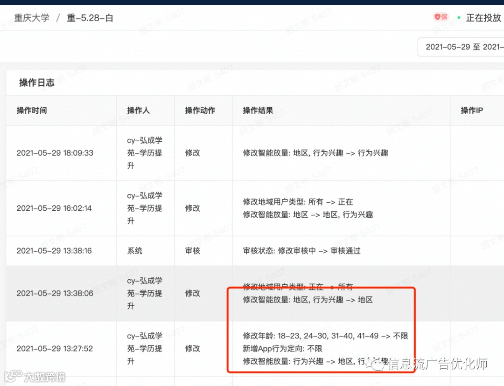Click the 操作时间 column header
Image resolution: width=504 pixels, height=386 pixels.
[32, 110]
